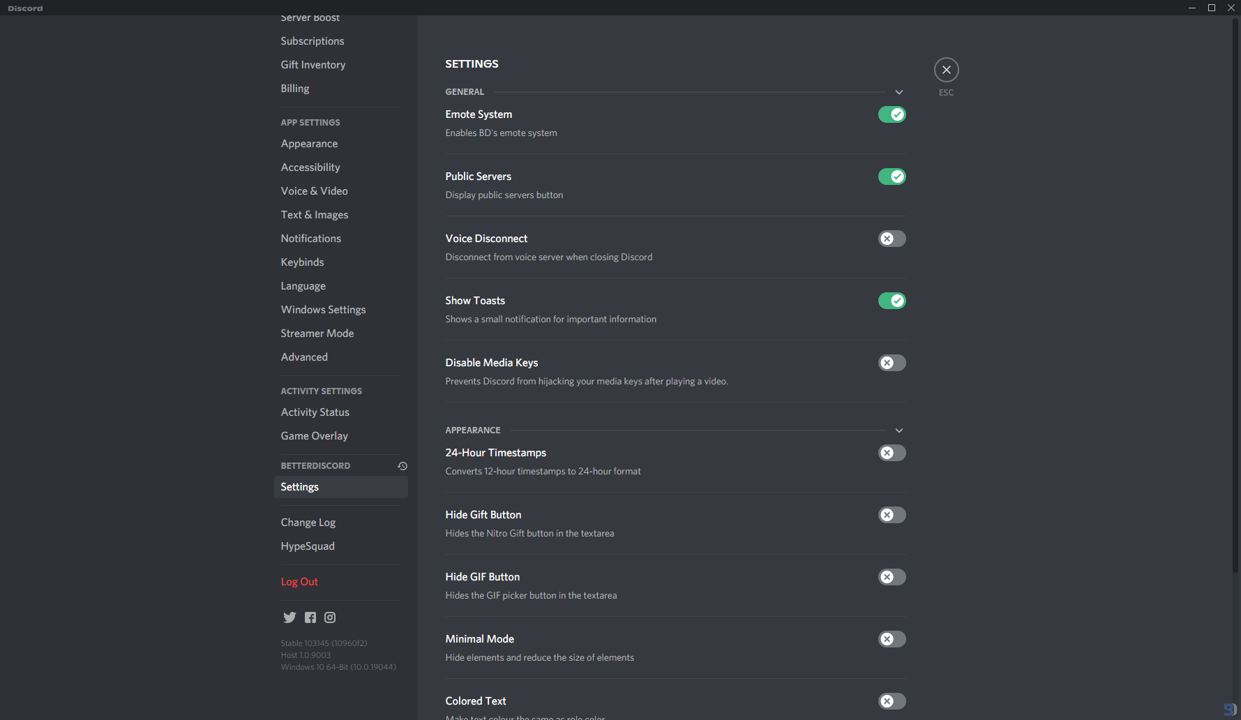Open the Change Log
This screenshot has height=720, width=1241.
pos(308,522)
